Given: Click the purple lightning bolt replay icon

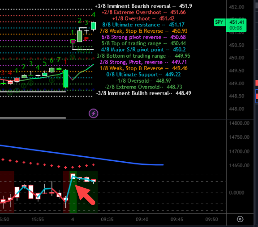Looking at the screenshot, I should pyautogui.click(x=93, y=113).
